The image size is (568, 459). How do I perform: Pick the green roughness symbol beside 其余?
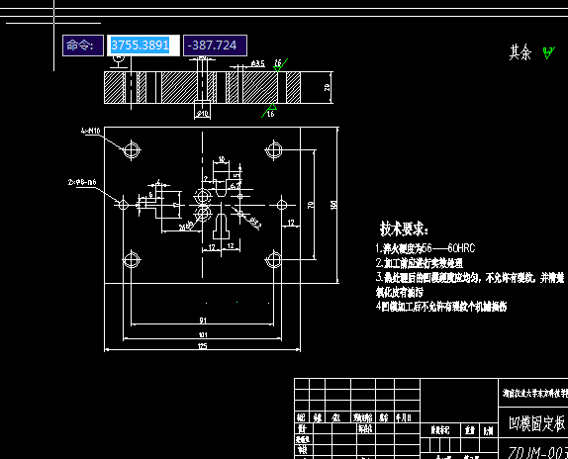coord(549,52)
